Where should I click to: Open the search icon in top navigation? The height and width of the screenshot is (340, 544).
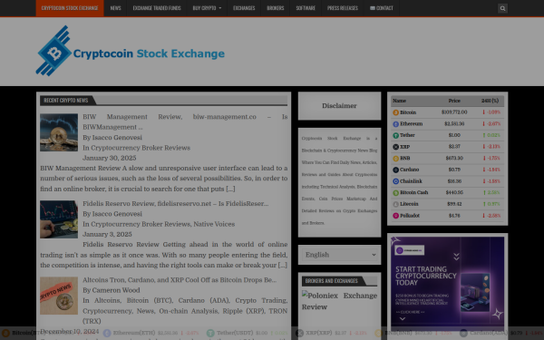coord(502,8)
